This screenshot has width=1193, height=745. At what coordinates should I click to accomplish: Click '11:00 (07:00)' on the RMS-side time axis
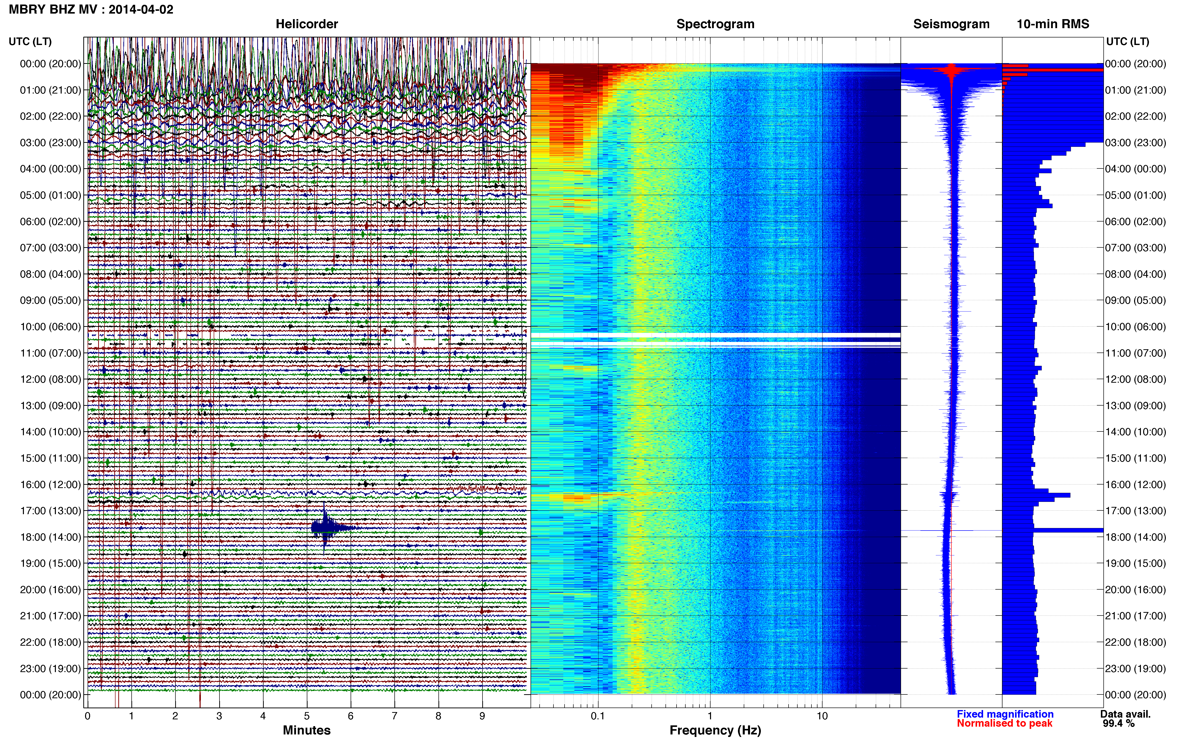pos(1135,353)
